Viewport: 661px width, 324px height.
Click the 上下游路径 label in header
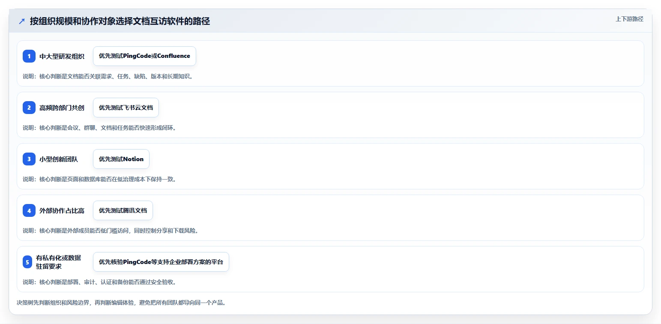pos(629,19)
